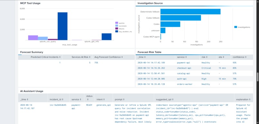Click the Codex investigations bar
This screenshot has height=124, width=259.
[170, 24]
